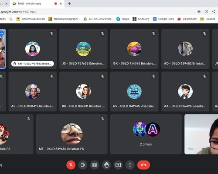Raise hand in the meeting
Screen dimensions: 218x174
tap(106, 165)
